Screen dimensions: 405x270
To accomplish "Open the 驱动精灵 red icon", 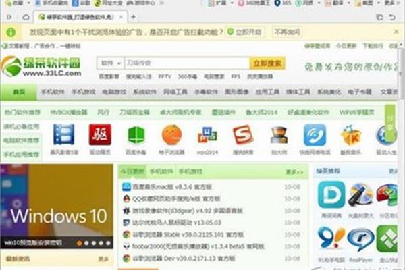I will pos(100,134).
